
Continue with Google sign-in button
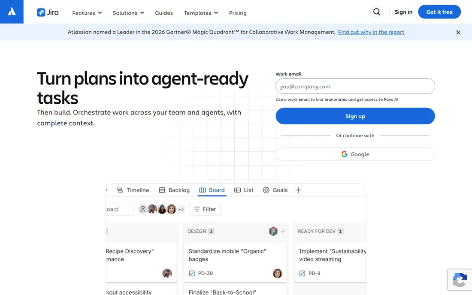pyautogui.click(x=355, y=154)
